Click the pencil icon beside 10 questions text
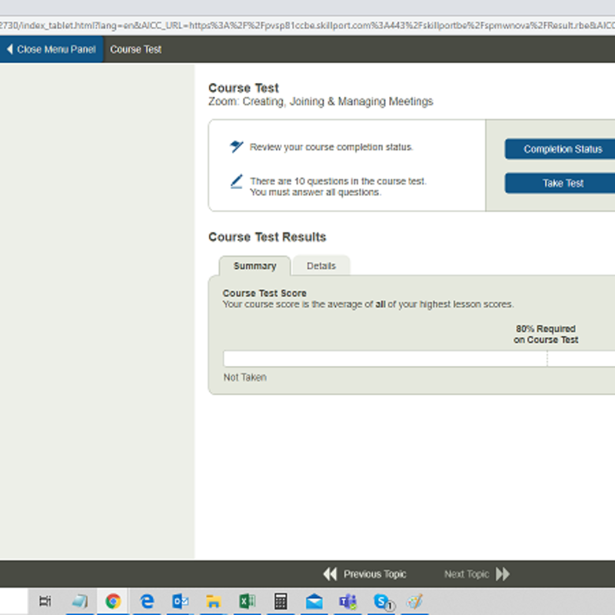The image size is (615, 615). [236, 181]
